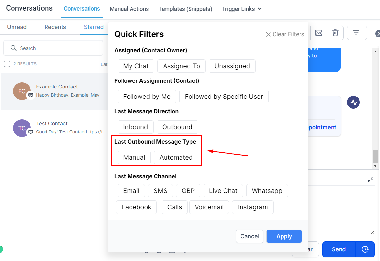Toggle the Calls channel filter

pos(174,207)
